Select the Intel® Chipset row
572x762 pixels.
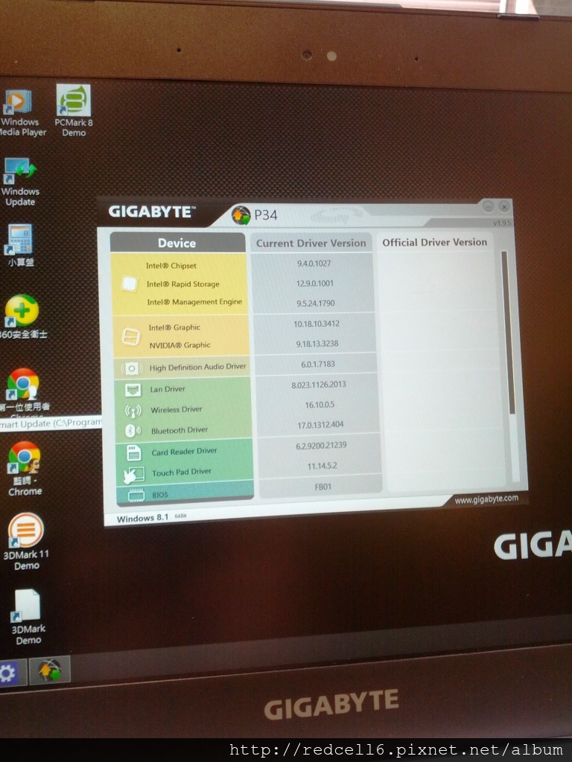click(171, 266)
